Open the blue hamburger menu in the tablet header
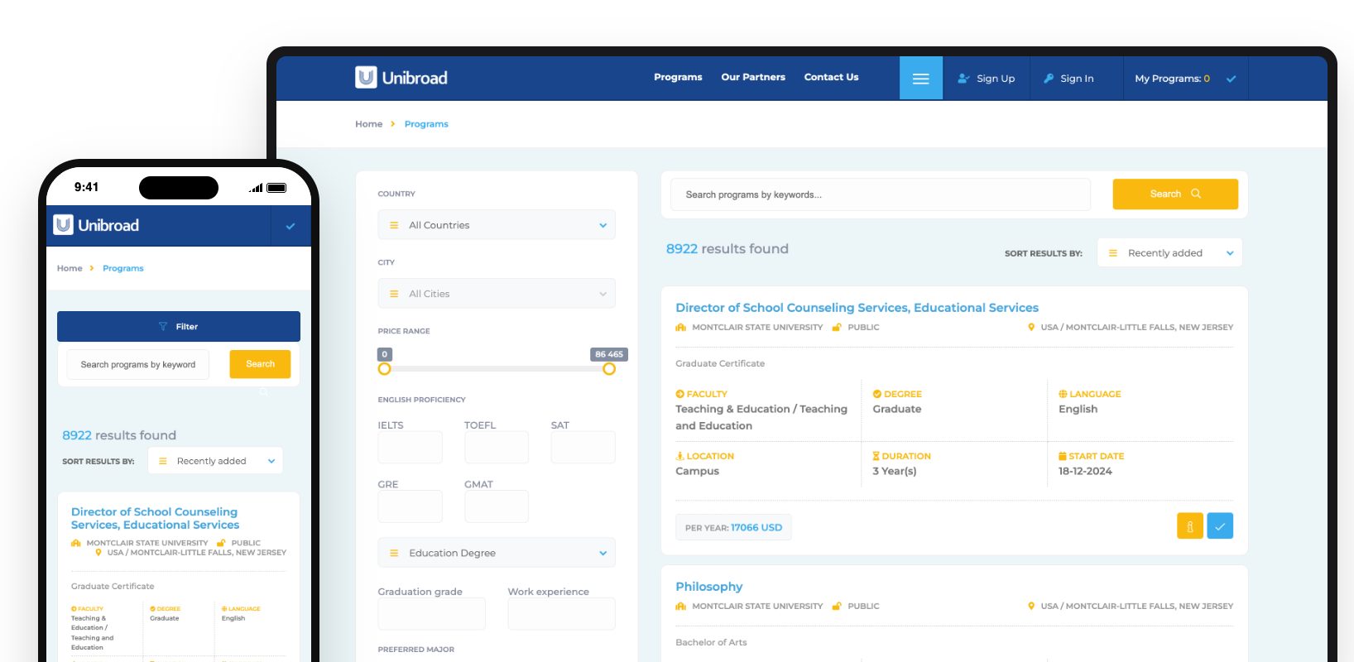 click(x=921, y=79)
